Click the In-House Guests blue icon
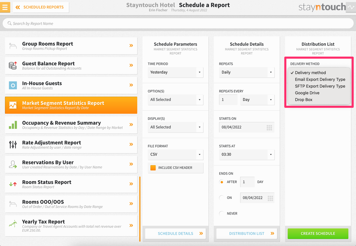 point(13,85)
